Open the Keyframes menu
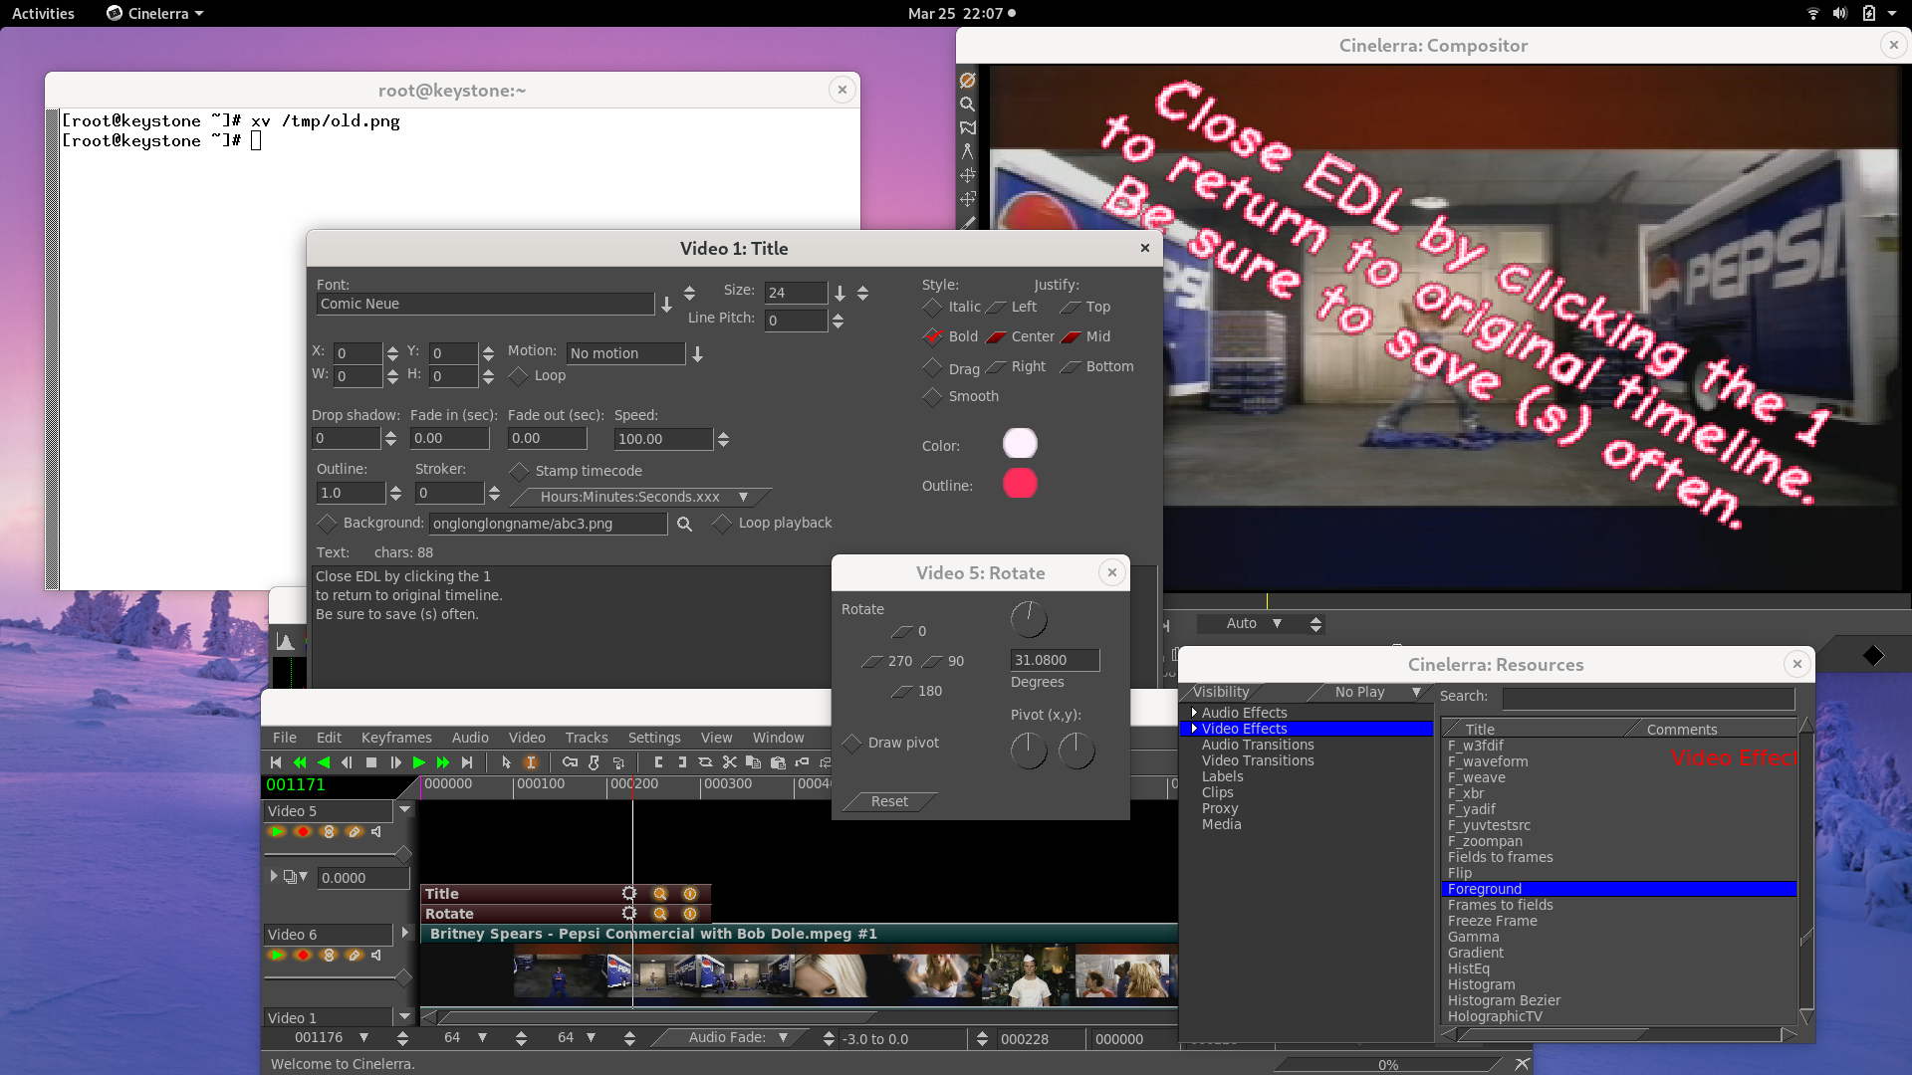1912x1075 pixels. coord(395,738)
